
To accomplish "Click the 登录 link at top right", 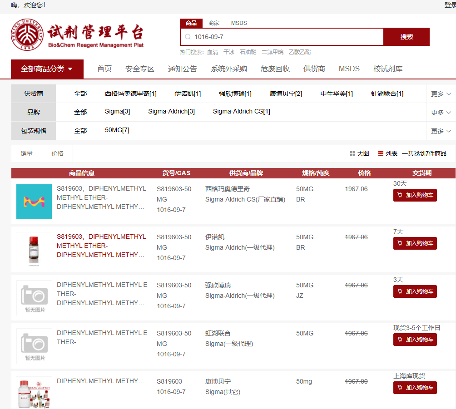I will 450,5.
